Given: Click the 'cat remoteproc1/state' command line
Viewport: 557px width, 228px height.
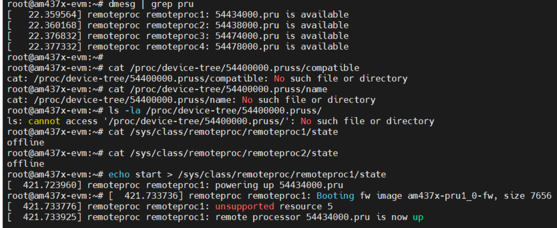Looking at the screenshot, I should [x=223, y=132].
